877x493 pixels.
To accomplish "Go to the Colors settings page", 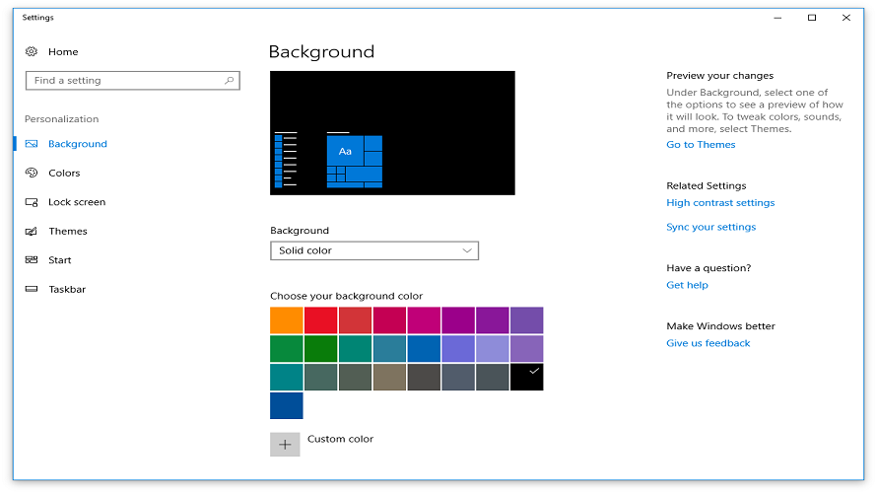I will point(64,173).
